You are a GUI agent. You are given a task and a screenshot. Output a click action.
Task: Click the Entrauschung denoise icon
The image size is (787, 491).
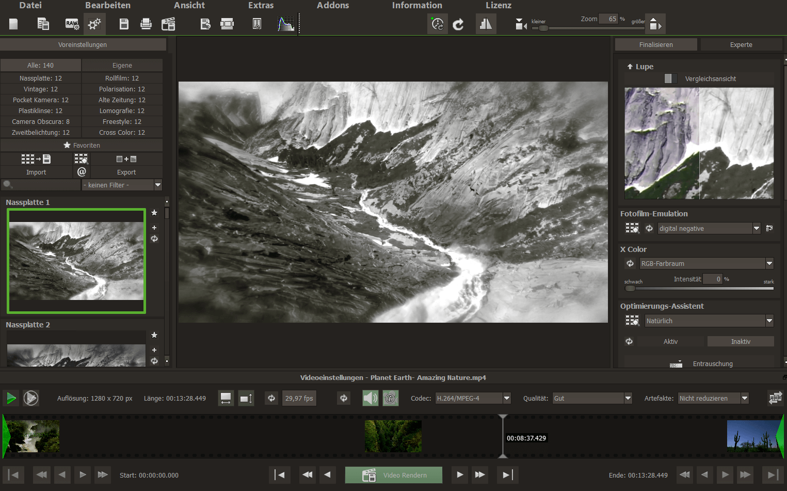pyautogui.click(x=676, y=364)
